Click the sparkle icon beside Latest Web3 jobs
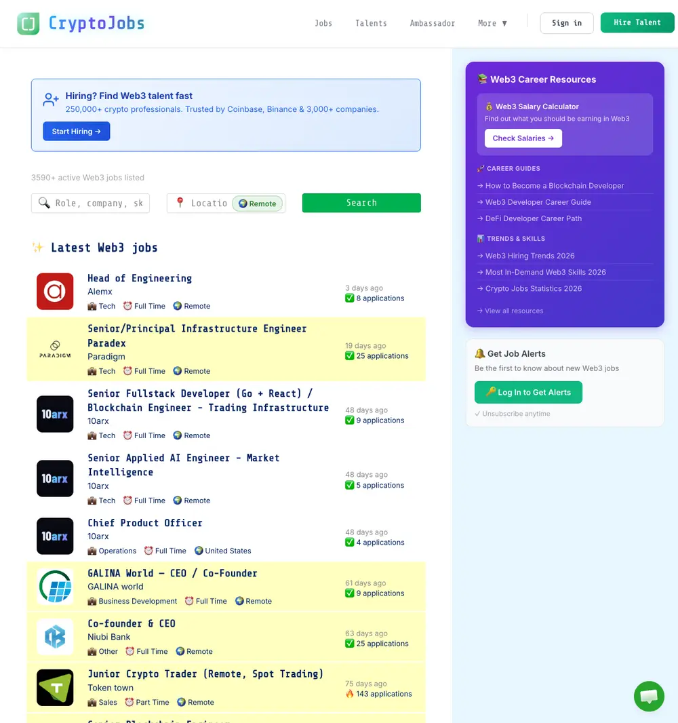Viewport: 678px width, 723px height. 38,247
